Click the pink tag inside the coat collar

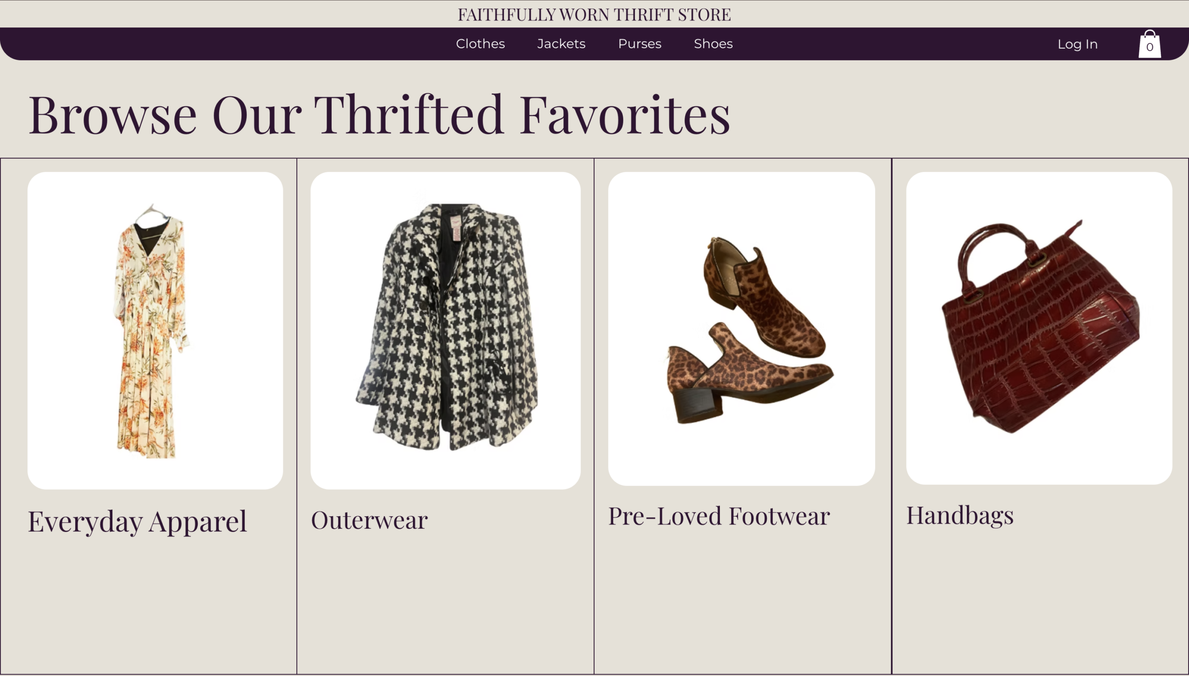pyautogui.click(x=455, y=228)
